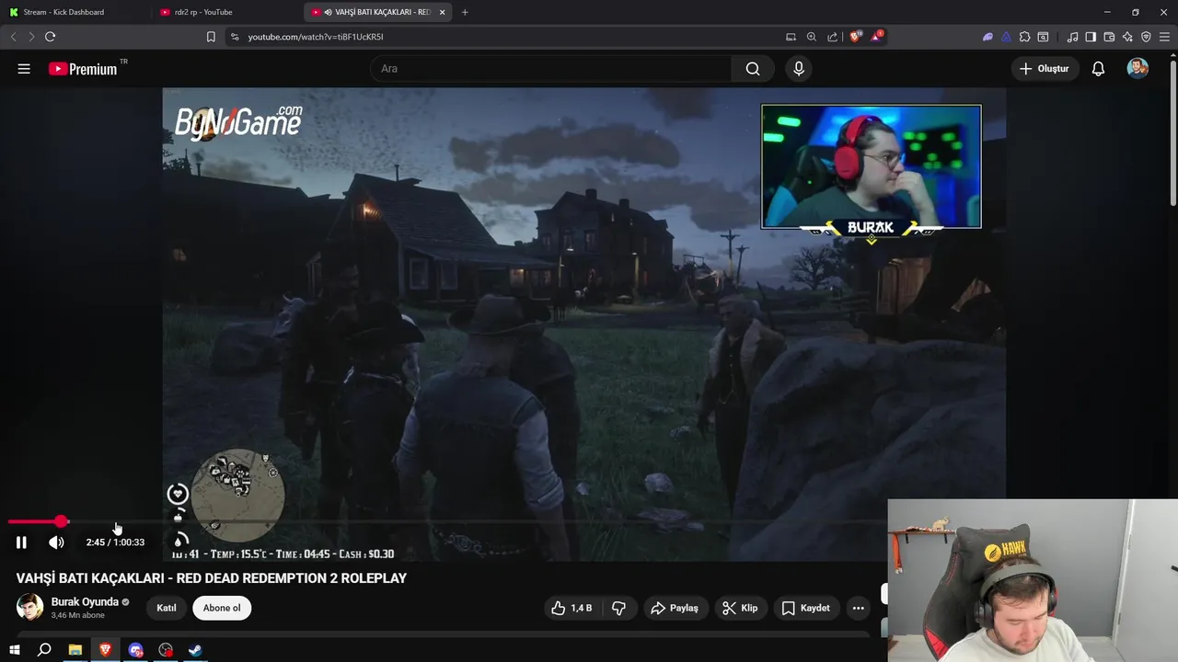Open Discord taskbar icon with badge
Image resolution: width=1178 pixels, height=662 pixels.
click(136, 650)
